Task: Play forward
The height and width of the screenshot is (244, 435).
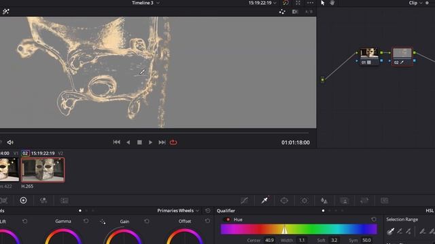Action: point(150,142)
